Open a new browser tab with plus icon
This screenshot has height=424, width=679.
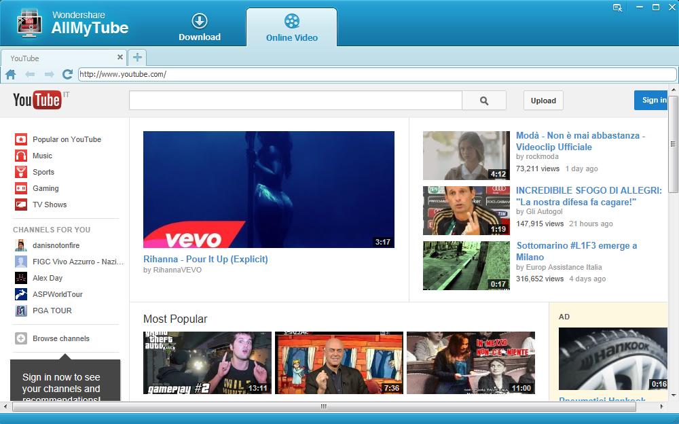tap(137, 58)
